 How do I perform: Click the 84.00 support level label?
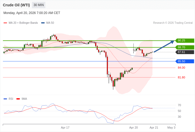coord(181,68)
